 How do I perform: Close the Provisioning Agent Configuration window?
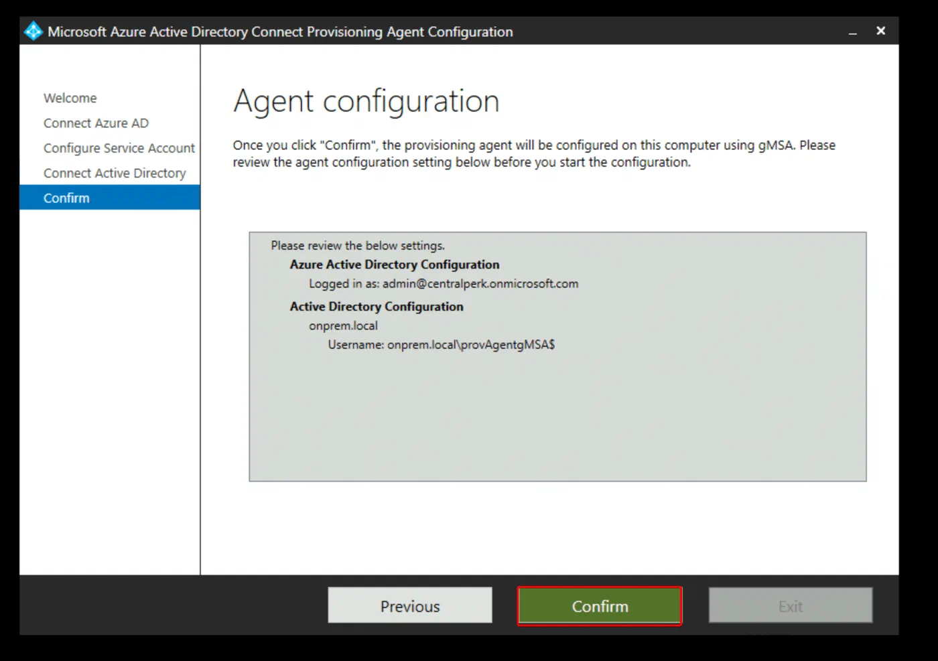pos(881,31)
